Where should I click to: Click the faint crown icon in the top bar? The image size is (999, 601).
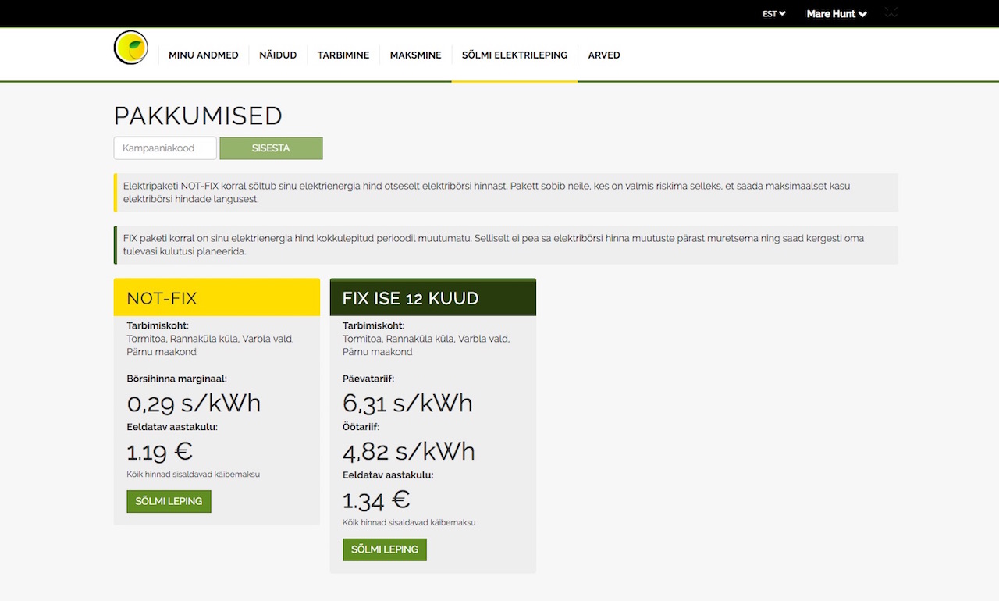tap(891, 13)
